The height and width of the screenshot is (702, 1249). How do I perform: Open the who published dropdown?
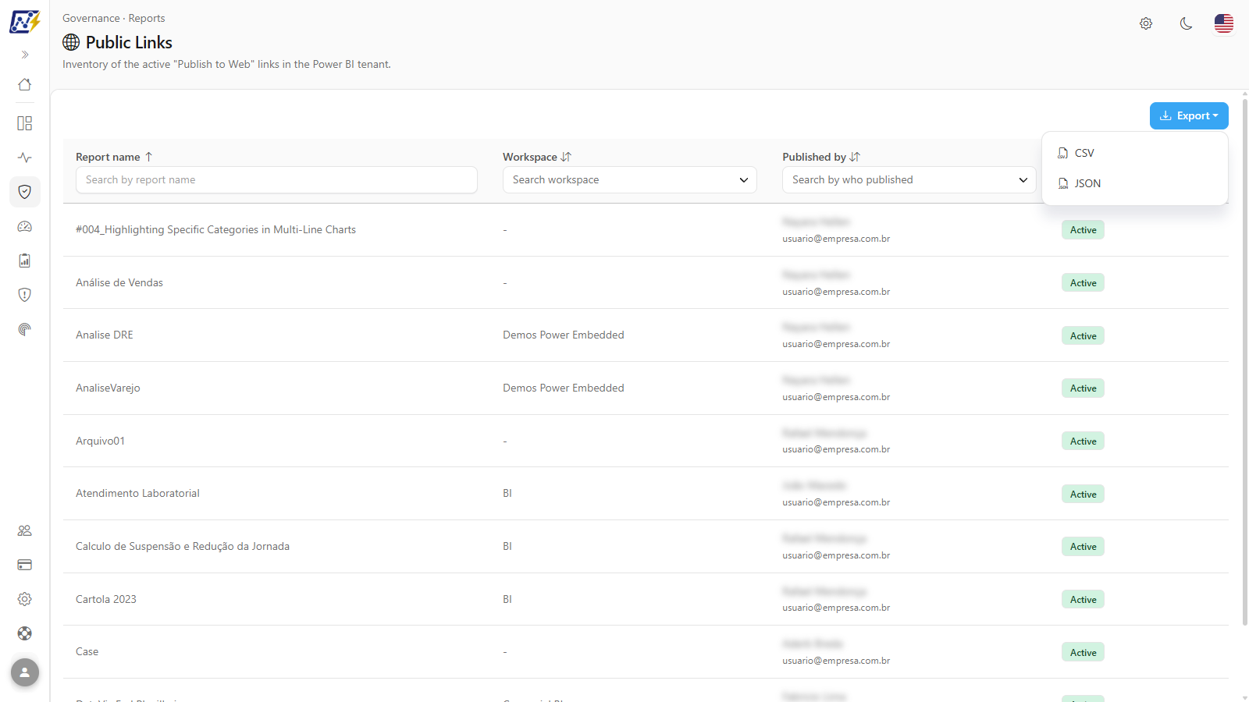coord(909,179)
